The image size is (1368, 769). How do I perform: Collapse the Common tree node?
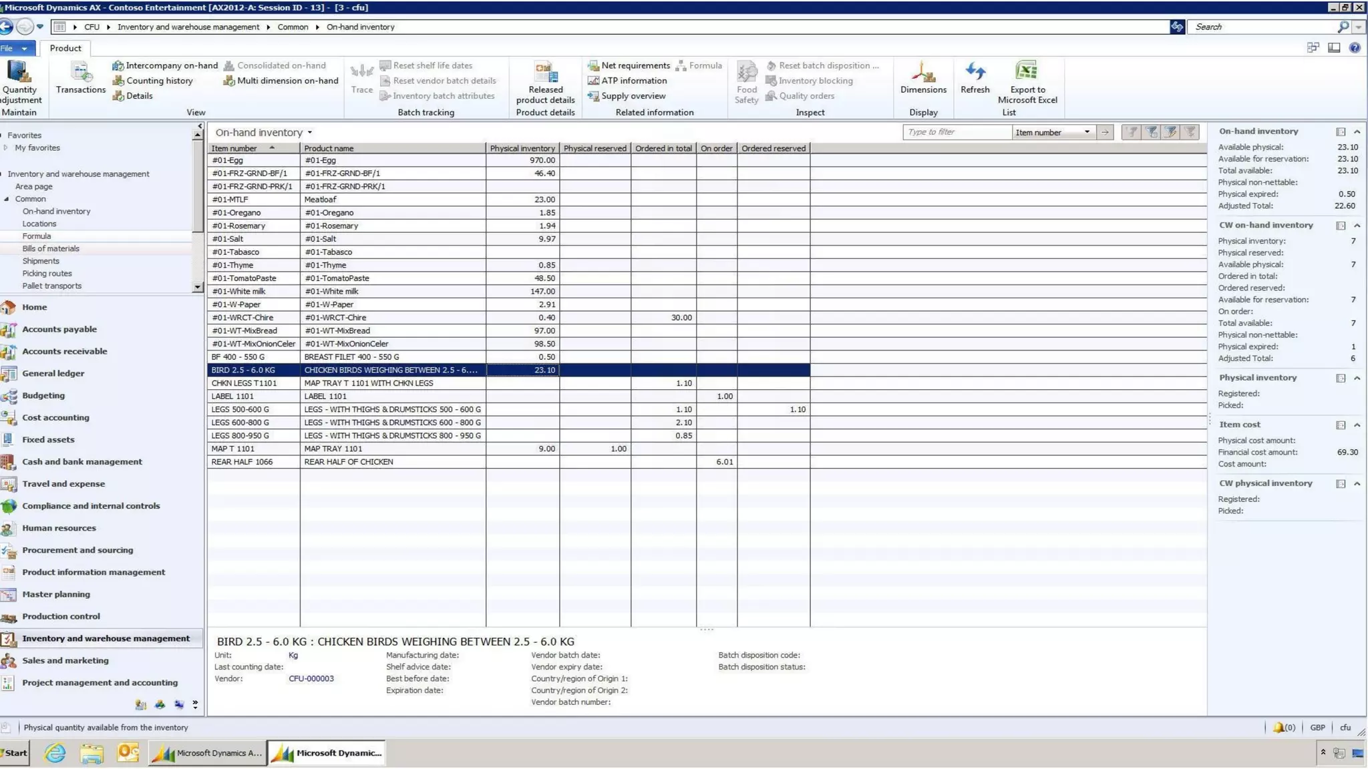coord(7,199)
